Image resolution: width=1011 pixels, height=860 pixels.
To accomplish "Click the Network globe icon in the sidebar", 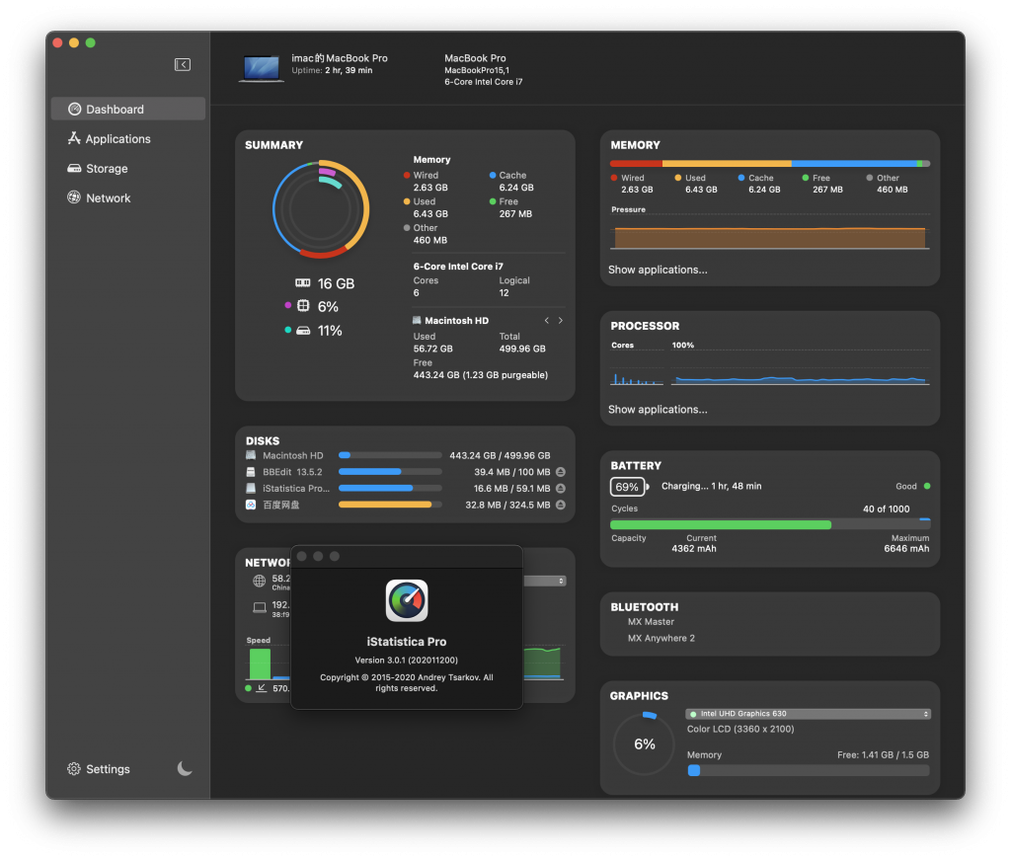I will [74, 197].
